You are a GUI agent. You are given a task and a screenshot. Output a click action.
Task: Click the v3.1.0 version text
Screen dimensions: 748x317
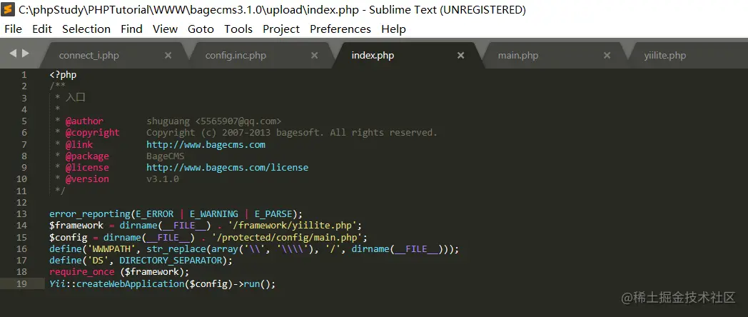tap(163, 179)
